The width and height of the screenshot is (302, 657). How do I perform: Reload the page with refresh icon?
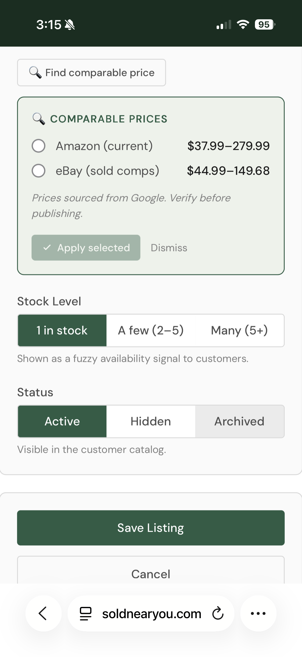(218, 613)
